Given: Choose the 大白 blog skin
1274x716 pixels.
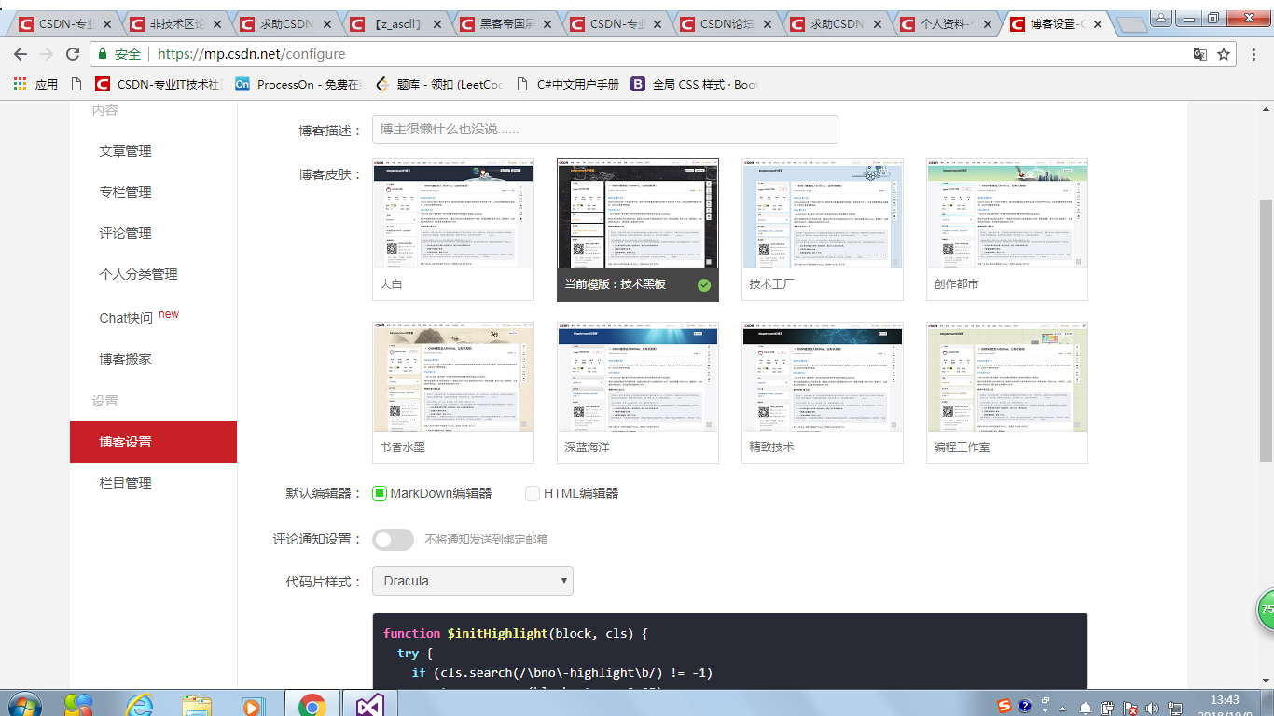Looking at the screenshot, I should [x=453, y=229].
